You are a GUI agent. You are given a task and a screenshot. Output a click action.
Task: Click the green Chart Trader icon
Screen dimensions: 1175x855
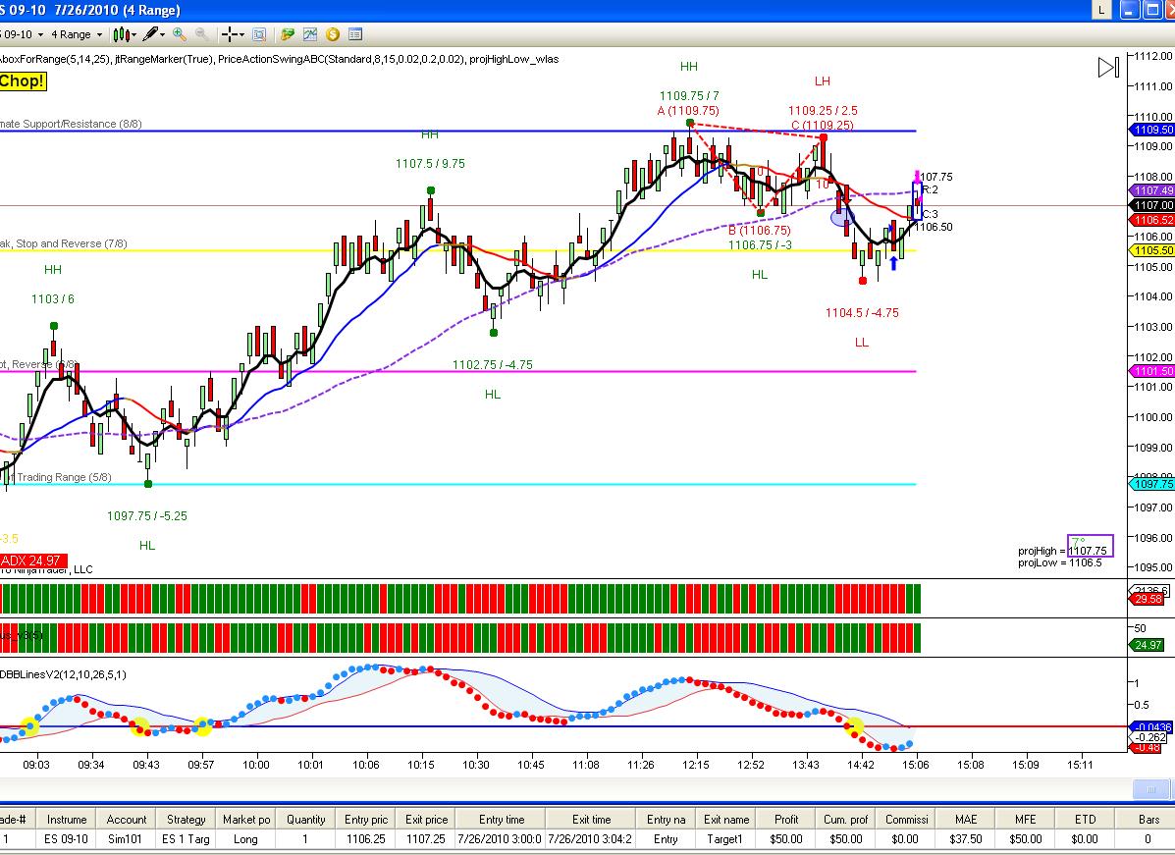[287, 34]
